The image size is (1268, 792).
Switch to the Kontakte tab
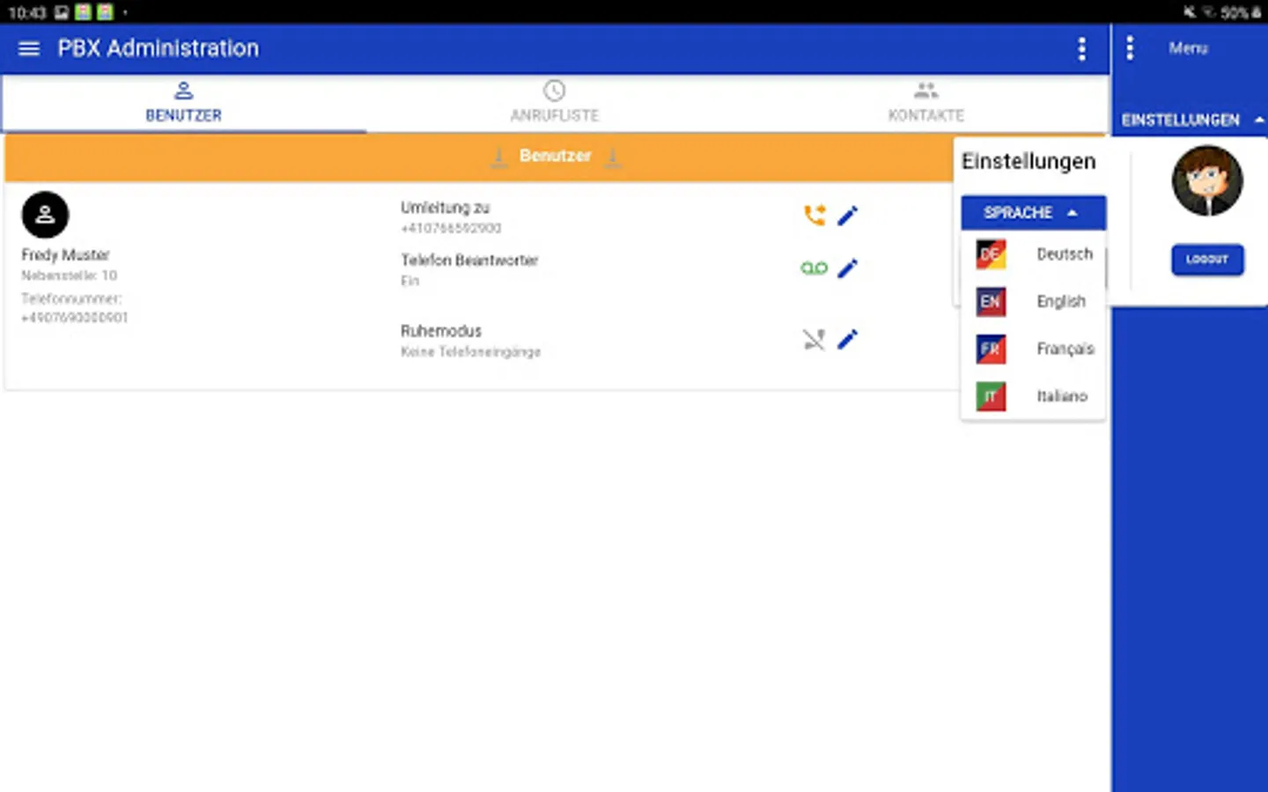pyautogui.click(x=925, y=103)
